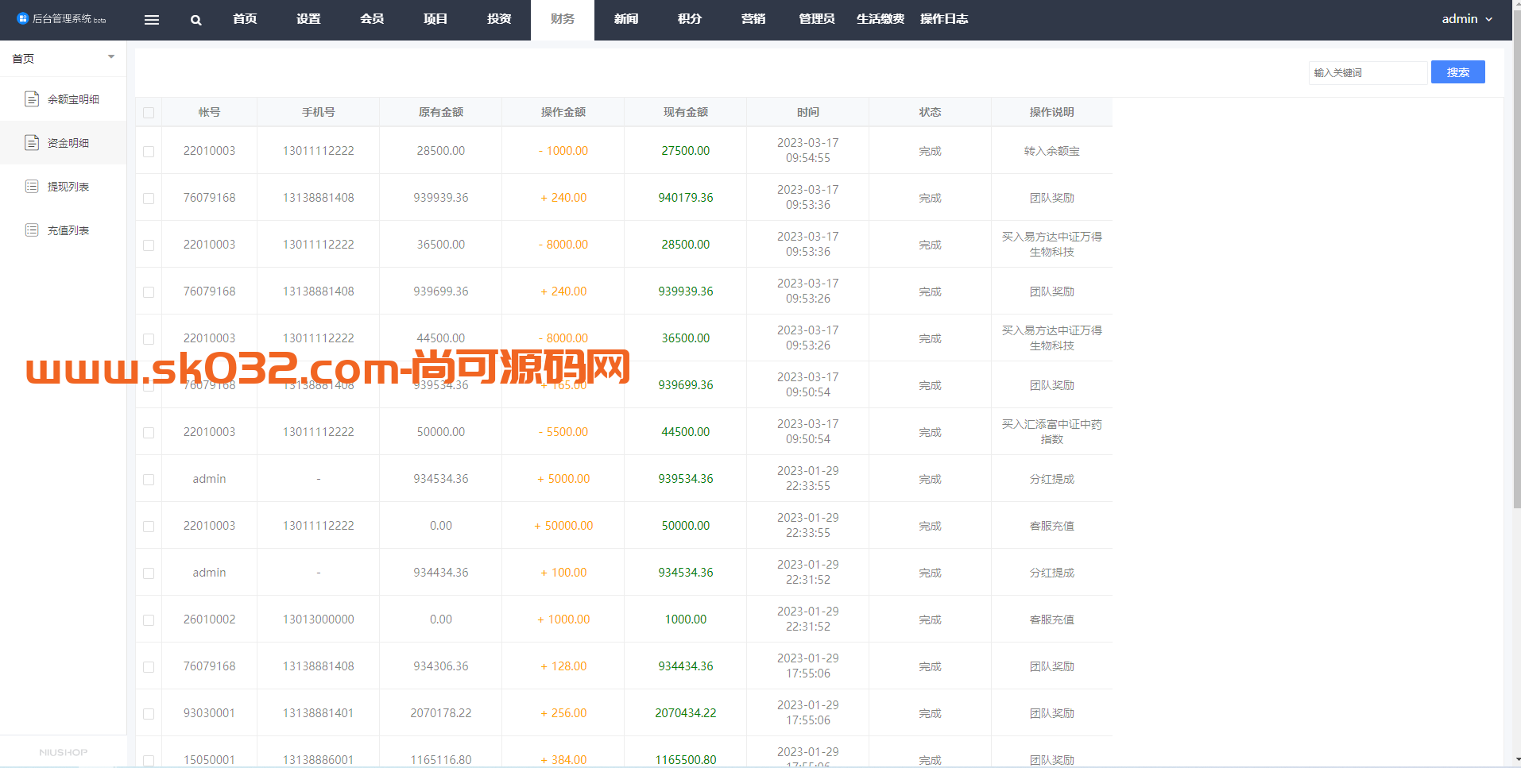Click the 后台管理系统 logo icon

22,18
